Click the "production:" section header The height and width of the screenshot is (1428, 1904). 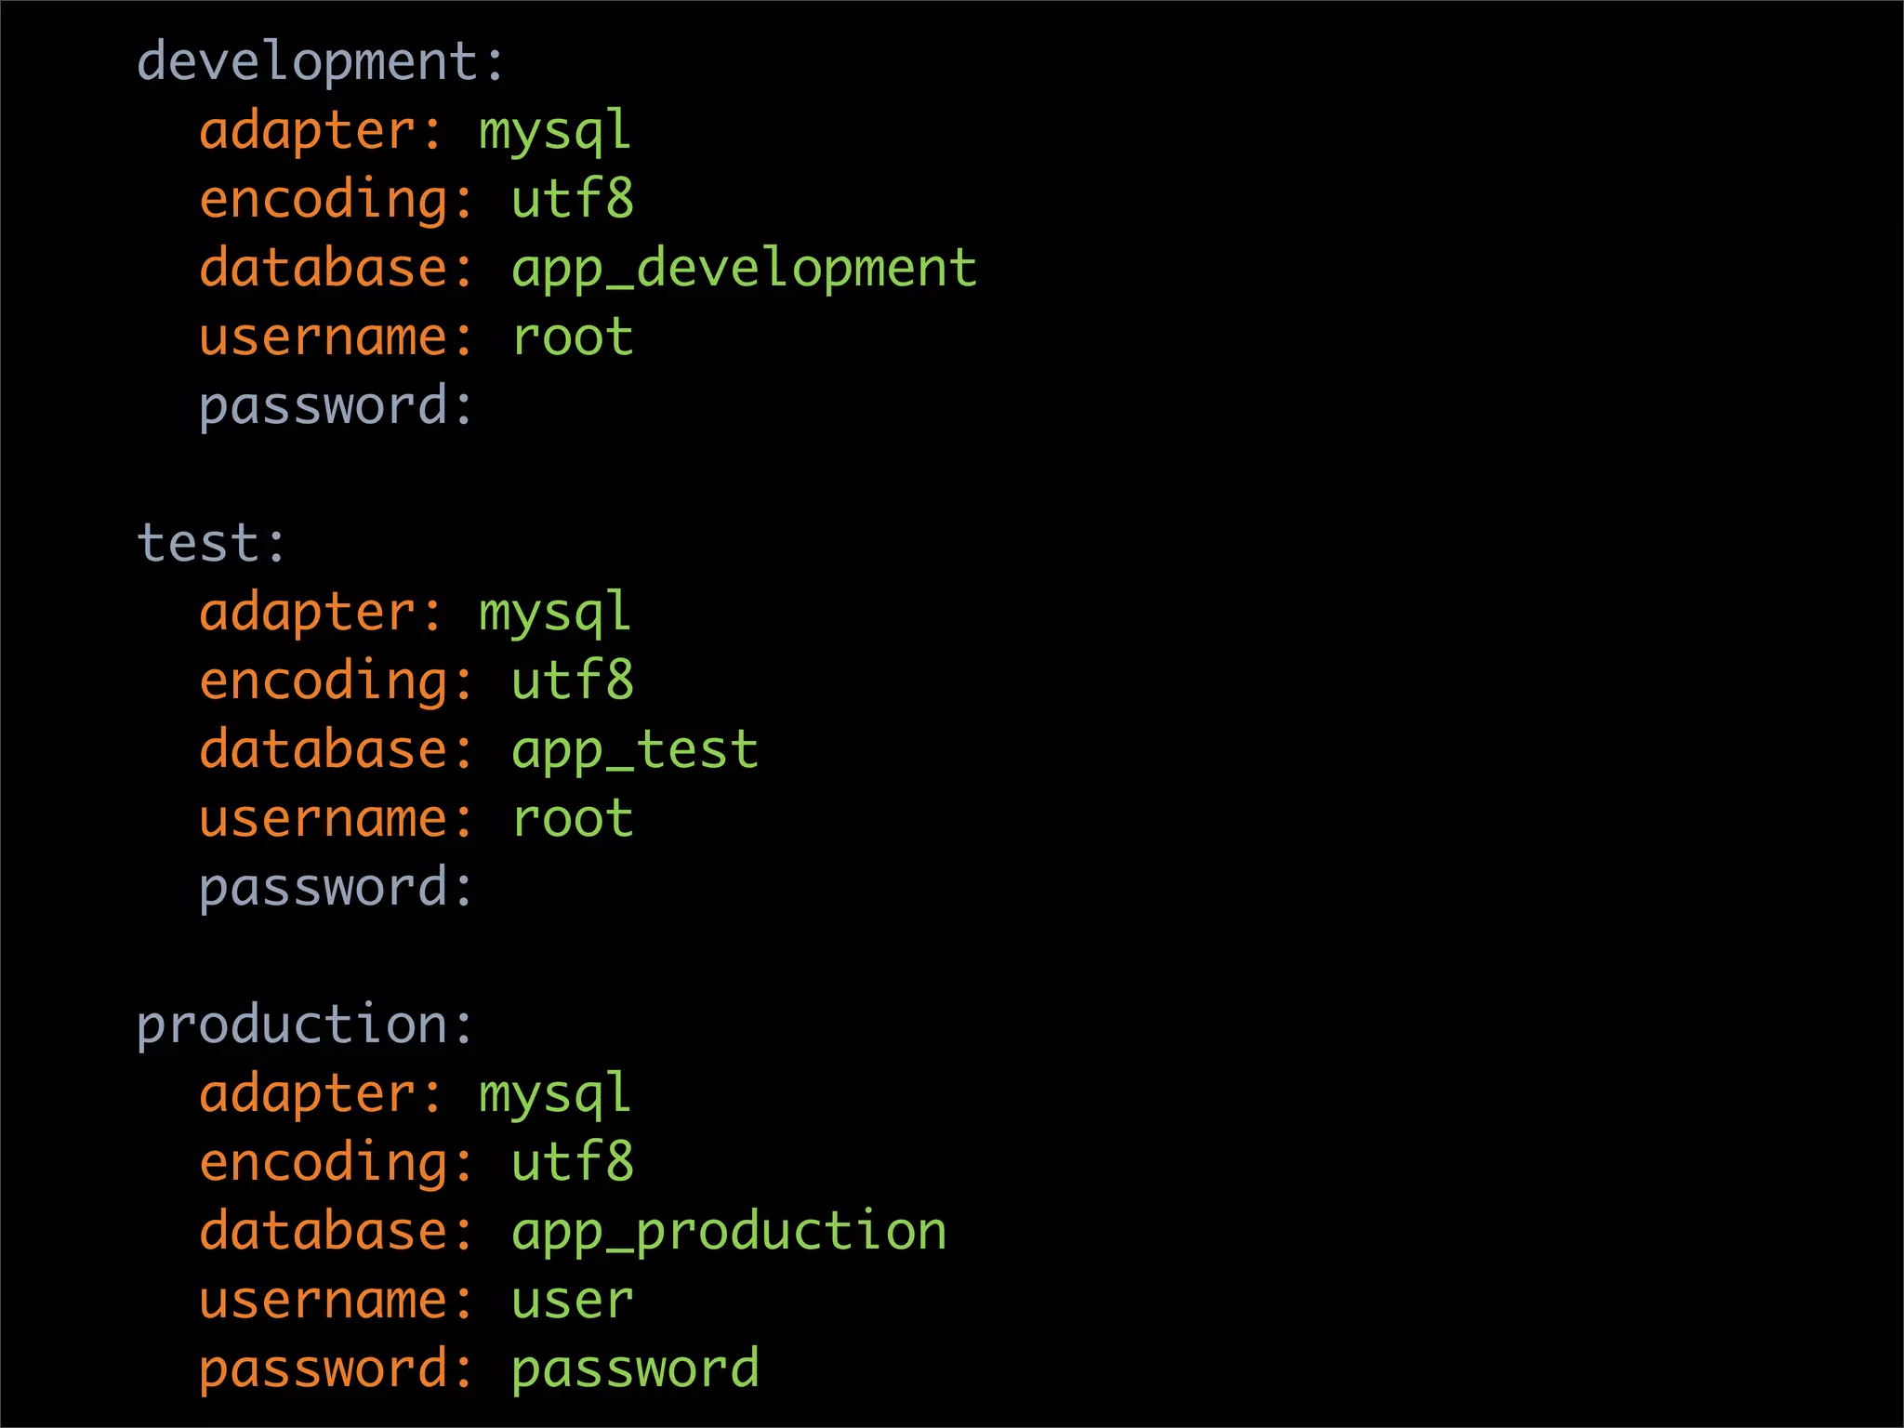(x=305, y=1025)
